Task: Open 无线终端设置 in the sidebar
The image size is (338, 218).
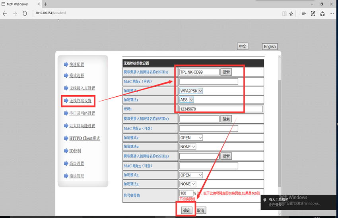Action: coord(80,101)
